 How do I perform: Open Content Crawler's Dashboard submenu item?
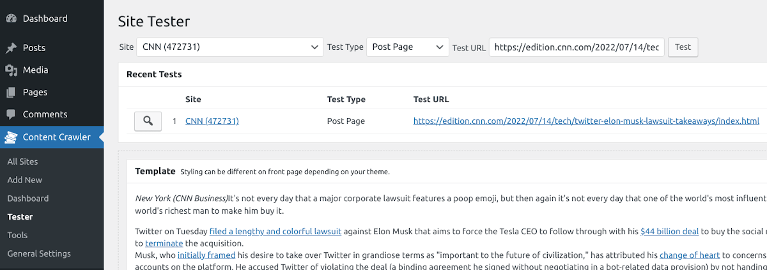pos(28,199)
